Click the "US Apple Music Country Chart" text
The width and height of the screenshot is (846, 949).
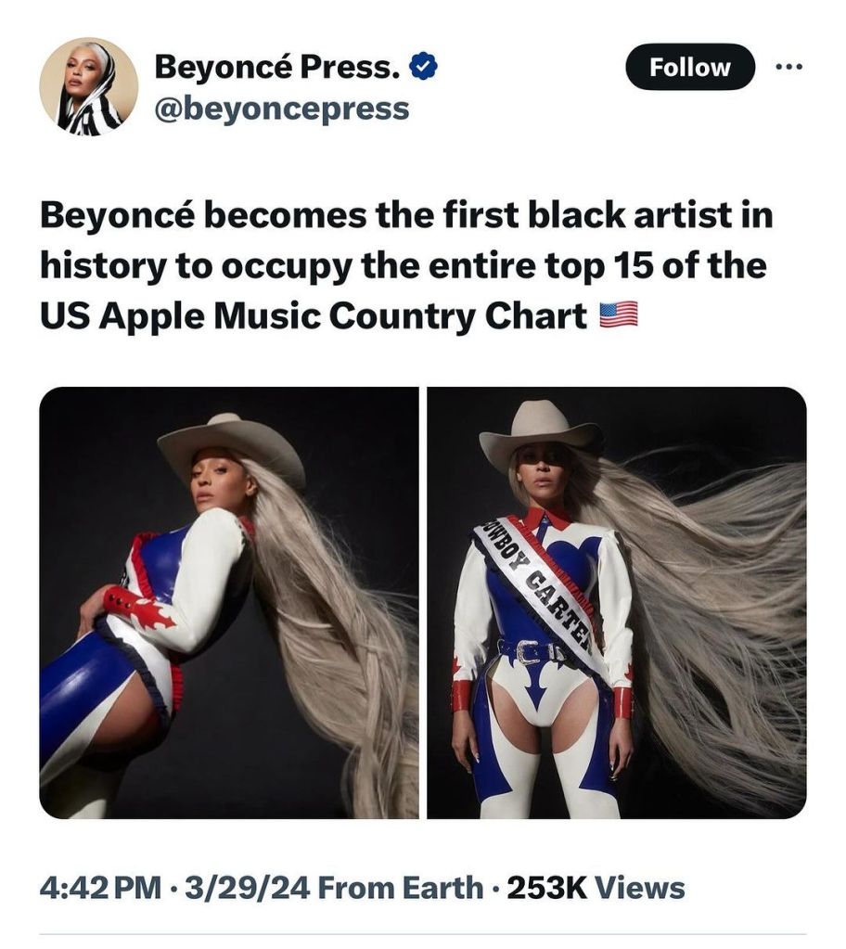click(x=314, y=315)
